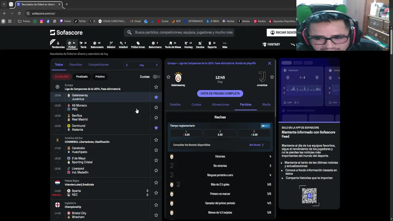Reload the page with browser refresh icon
The width and height of the screenshot is (393, 221).
[x=19, y=13]
